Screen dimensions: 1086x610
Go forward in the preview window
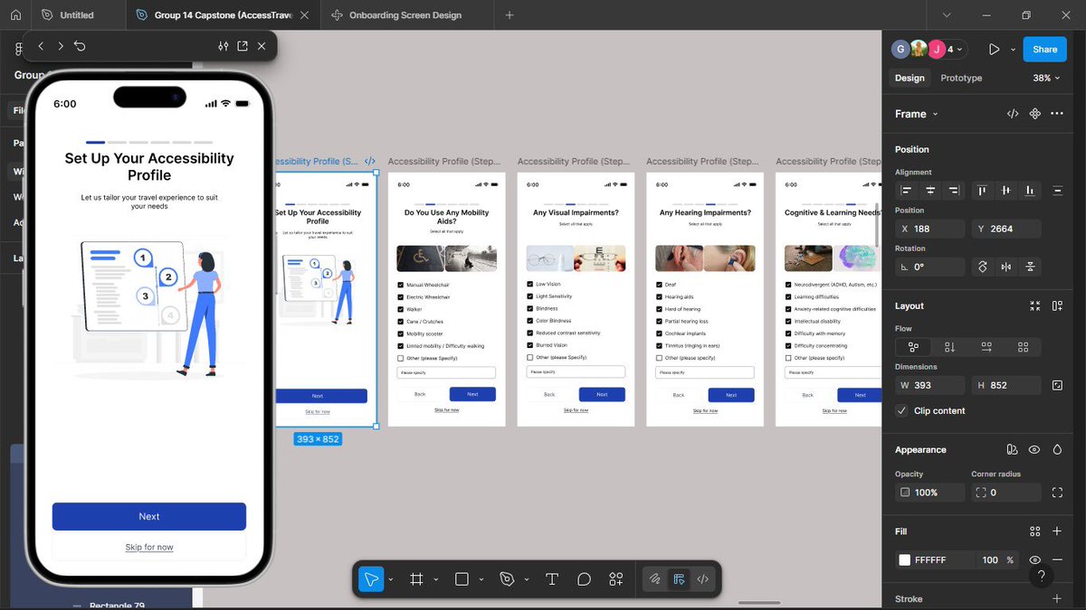point(61,46)
